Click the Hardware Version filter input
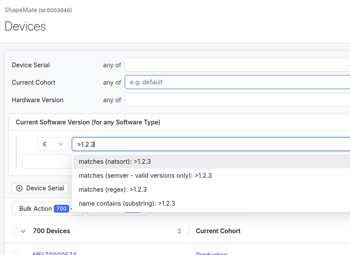This screenshot has width=350, height=255. [237, 100]
